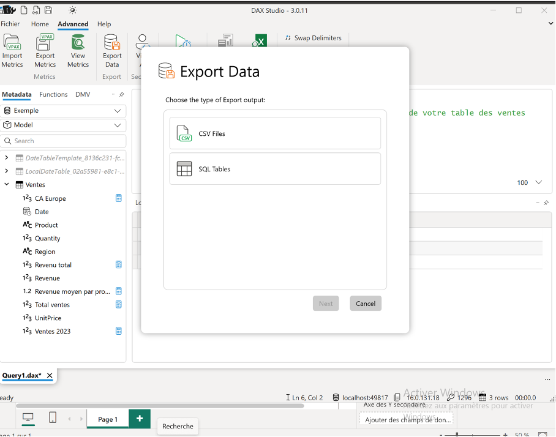This screenshot has width=556, height=437.
Task: Collapse the ribbon with chevron
Action: click(550, 23)
